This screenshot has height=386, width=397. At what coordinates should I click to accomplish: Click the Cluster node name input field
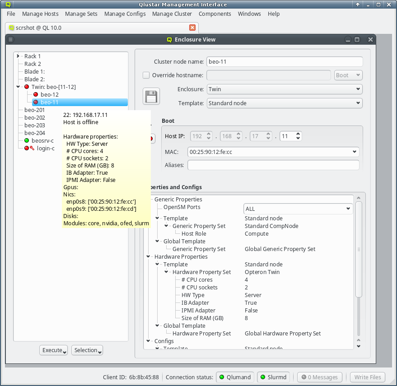click(285, 62)
